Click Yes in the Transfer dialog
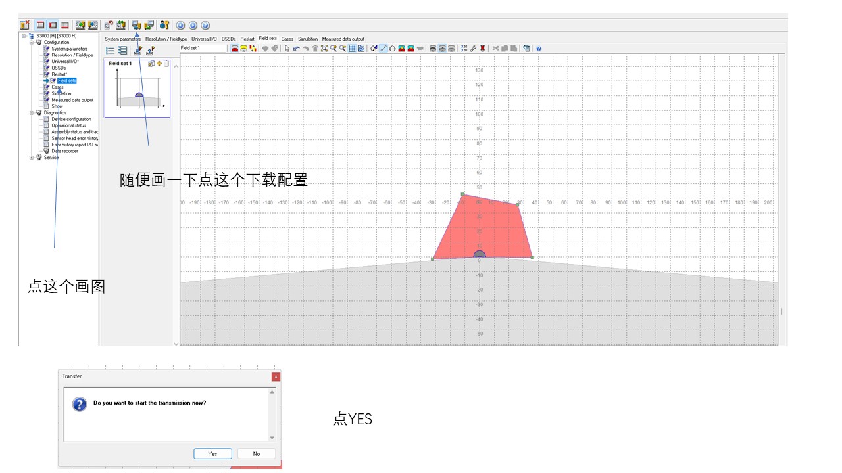842x473 pixels. [212, 453]
